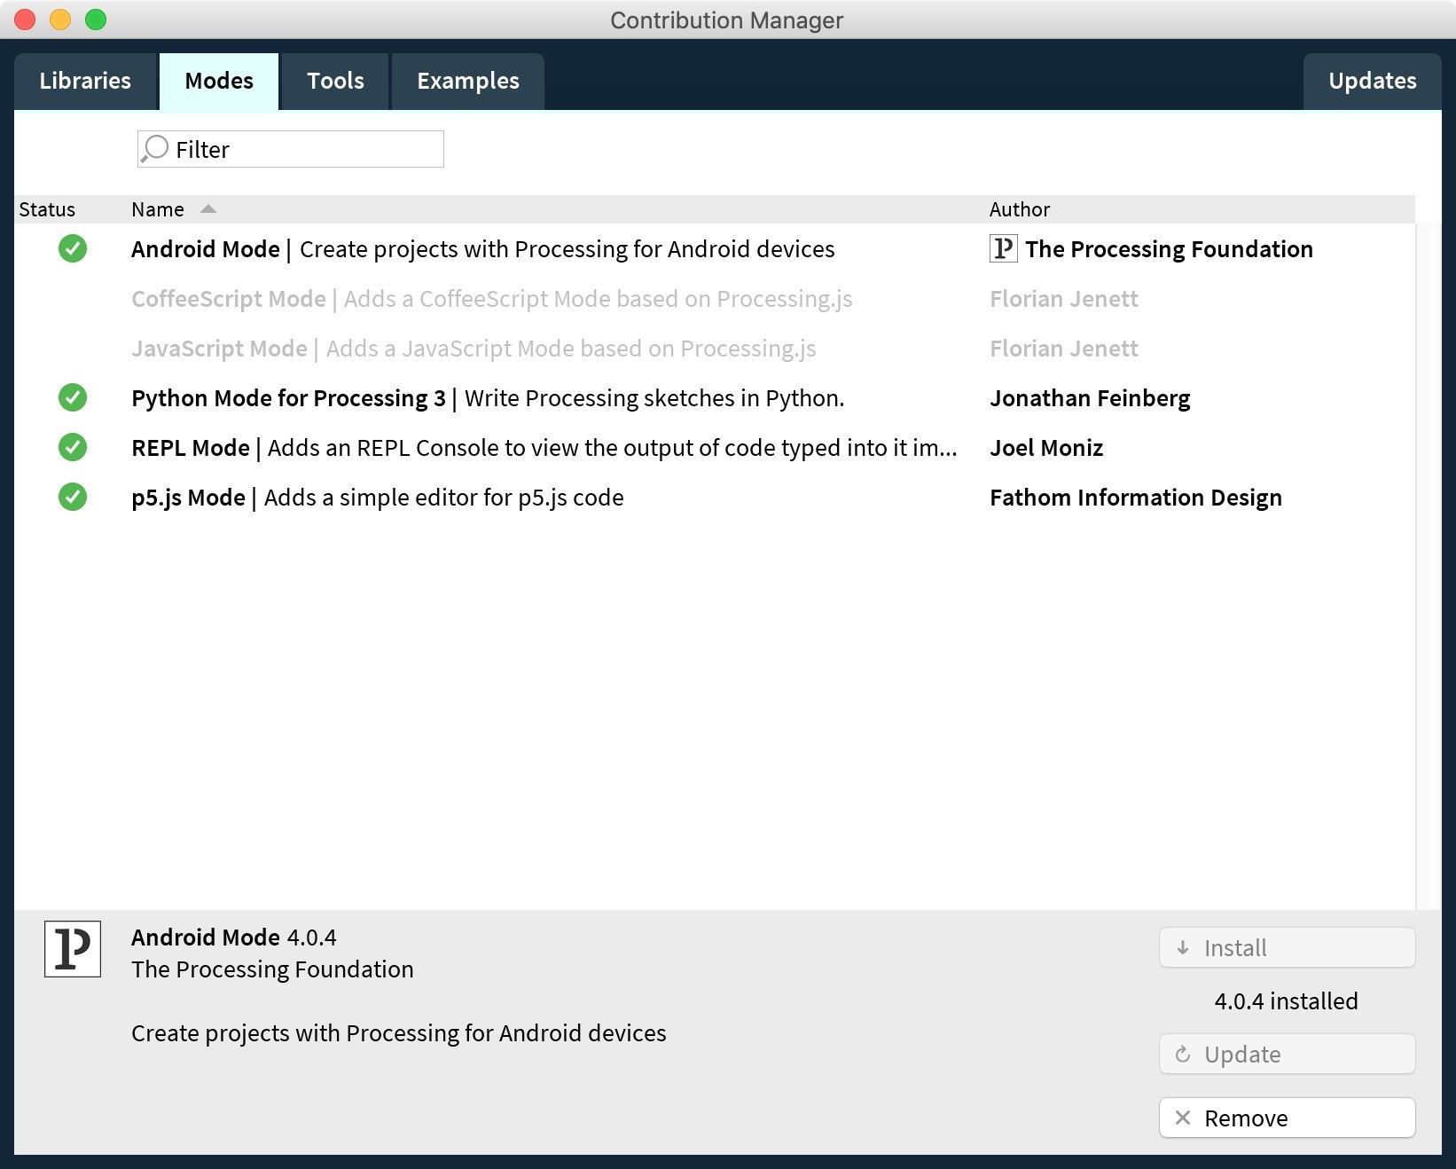Sort by the Status column header
This screenshot has width=1456, height=1169.
(x=47, y=209)
